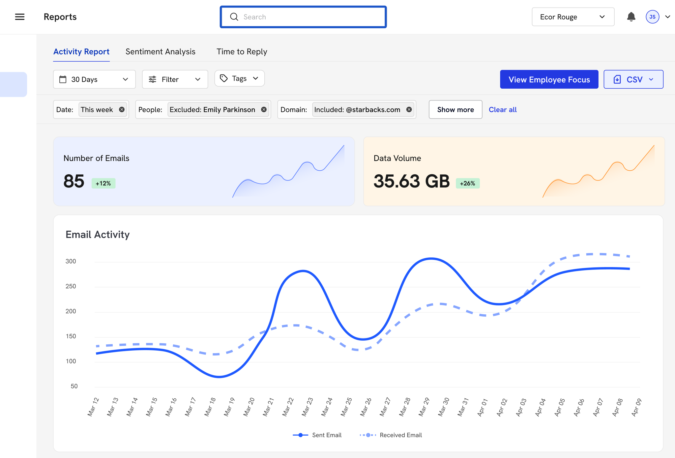This screenshot has height=458, width=675.
Task: Open the Ecor Rouge workspace selector
Action: coord(572,17)
